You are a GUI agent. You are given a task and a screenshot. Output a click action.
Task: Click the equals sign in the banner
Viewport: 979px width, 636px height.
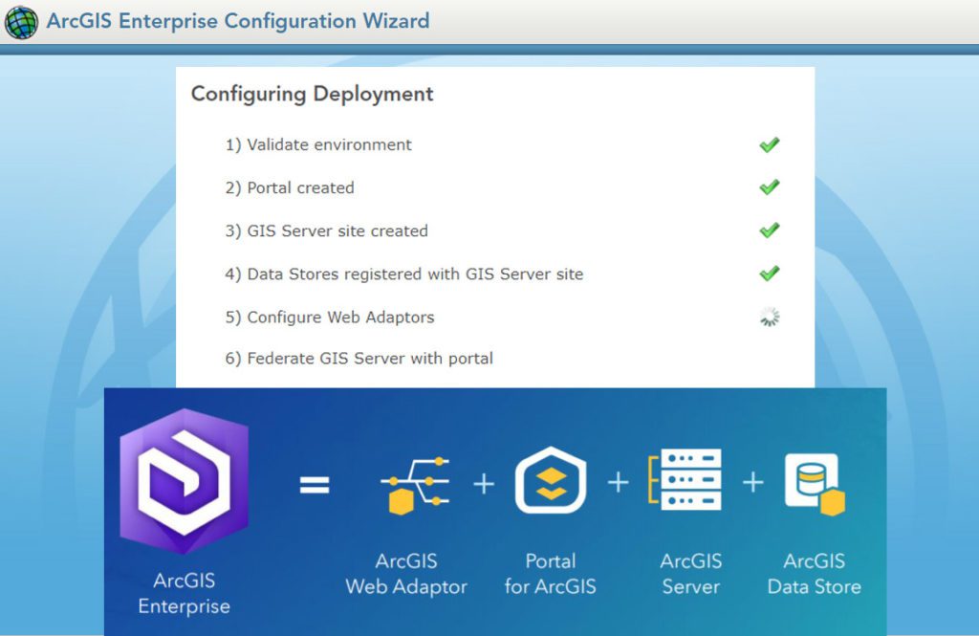pos(314,484)
